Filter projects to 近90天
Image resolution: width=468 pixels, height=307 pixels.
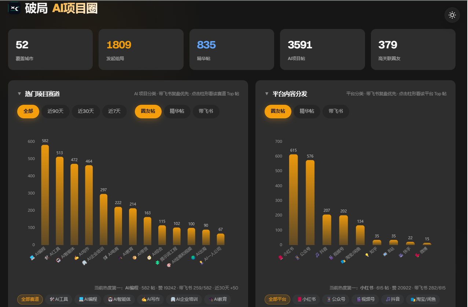click(x=55, y=111)
